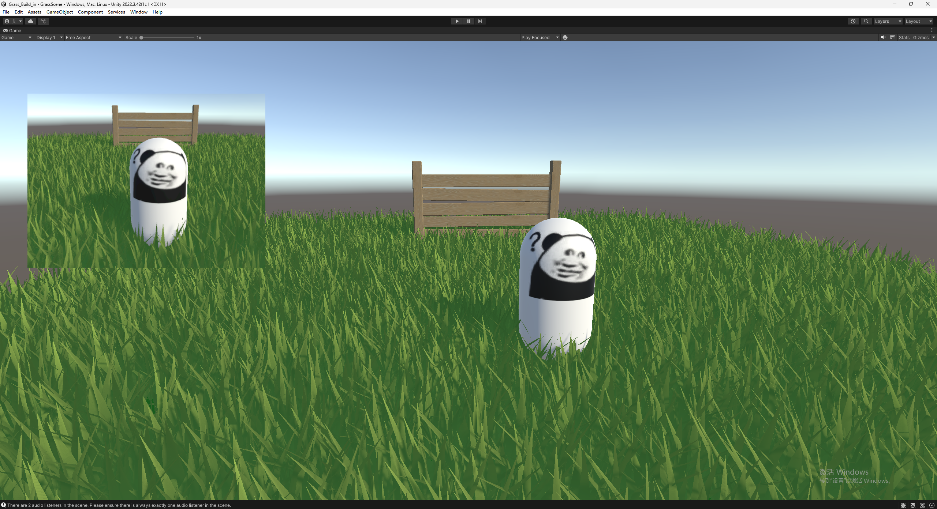Toggle the Stats overlay
This screenshot has height=509, width=937.
click(x=904, y=37)
